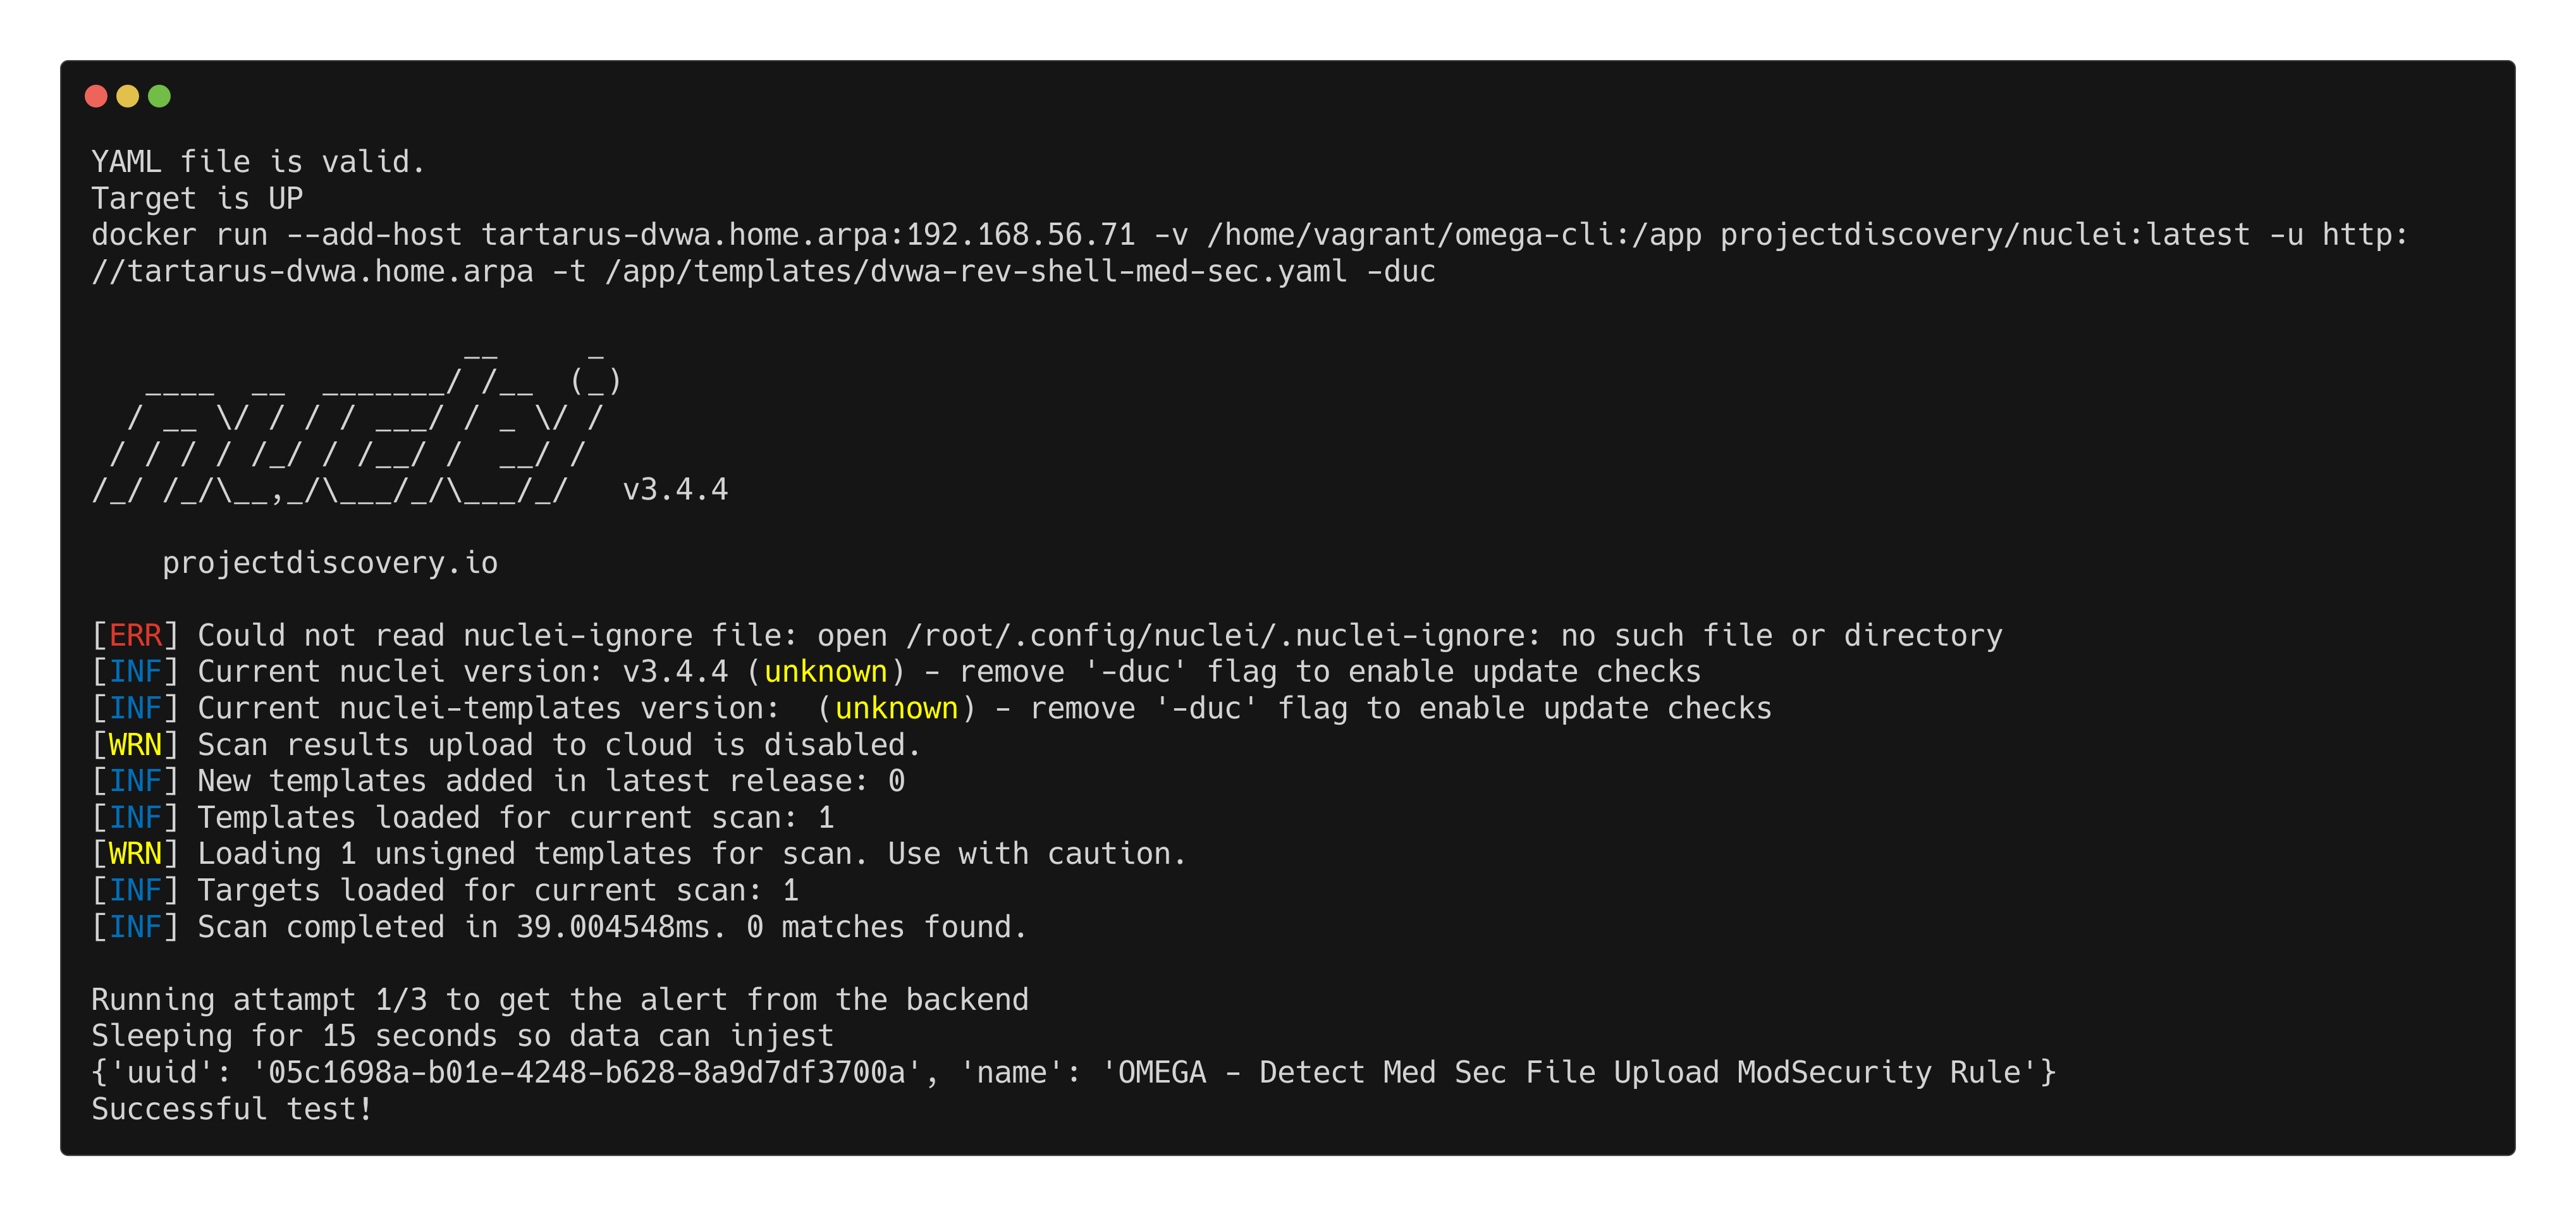This screenshot has height=1216, width=2576.
Task: Click the WRN tag for cloud upload
Action: point(135,745)
